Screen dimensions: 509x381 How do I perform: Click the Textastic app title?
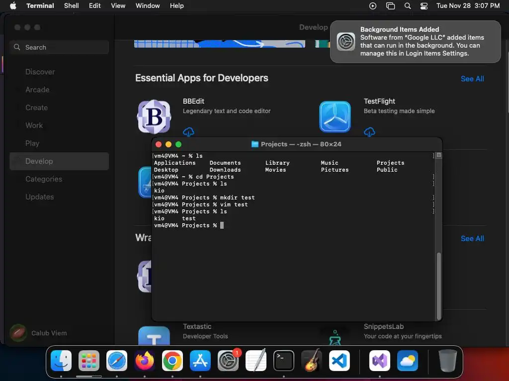(197, 326)
